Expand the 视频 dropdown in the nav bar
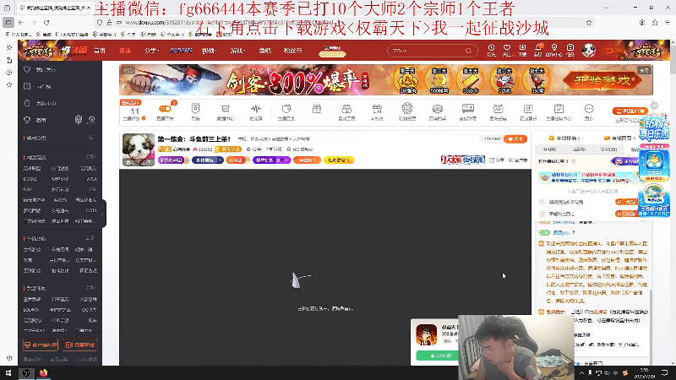This screenshot has width=676, height=380. (209, 51)
